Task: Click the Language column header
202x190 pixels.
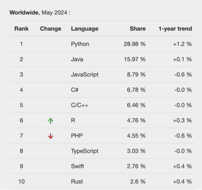Action: point(85,28)
